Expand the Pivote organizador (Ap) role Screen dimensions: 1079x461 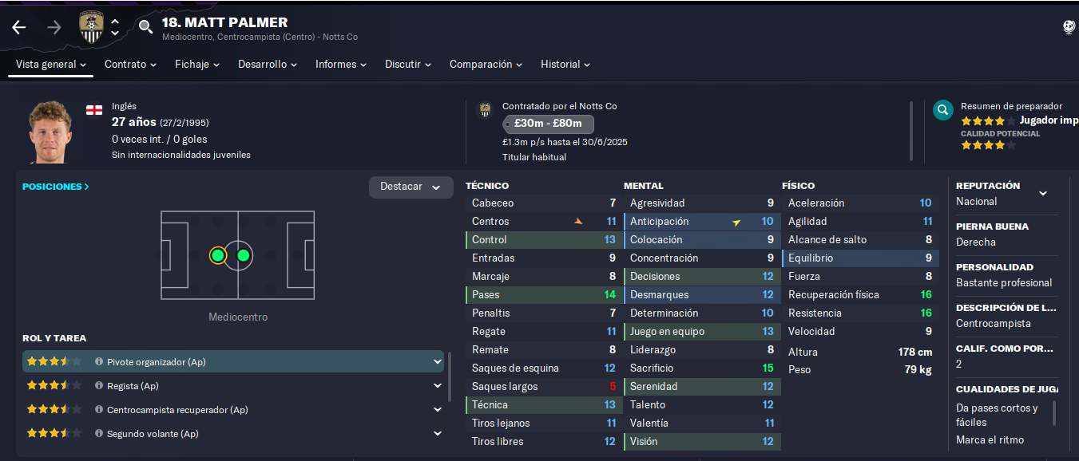tap(437, 362)
